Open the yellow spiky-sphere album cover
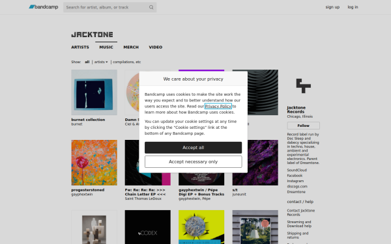Image resolution: width=391 pixels, height=244 pixels. pyautogui.click(x=201, y=227)
